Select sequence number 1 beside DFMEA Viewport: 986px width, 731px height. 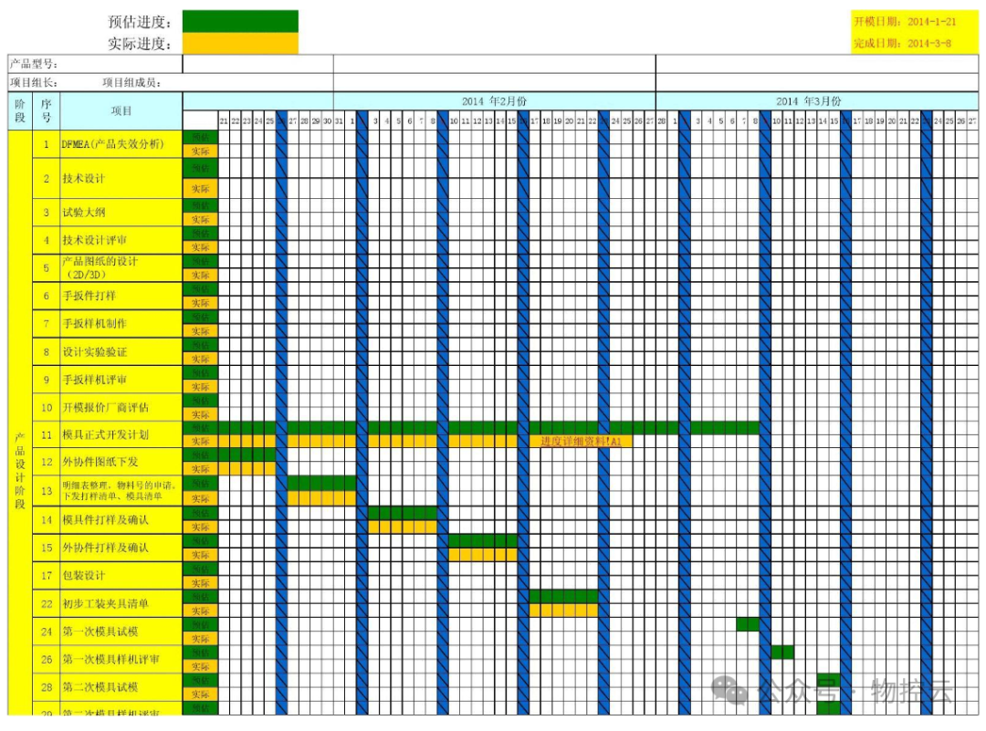[46, 144]
